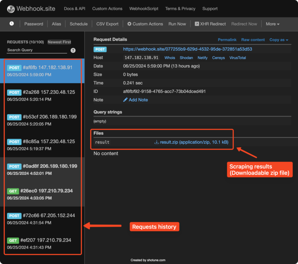Open the WebhookScript page

tap(144, 8)
